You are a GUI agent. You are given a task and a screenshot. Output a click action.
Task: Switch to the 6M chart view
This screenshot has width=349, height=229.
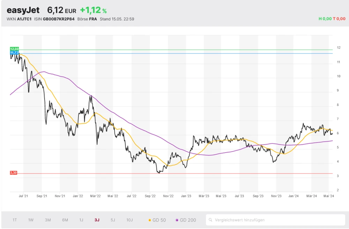(65, 220)
